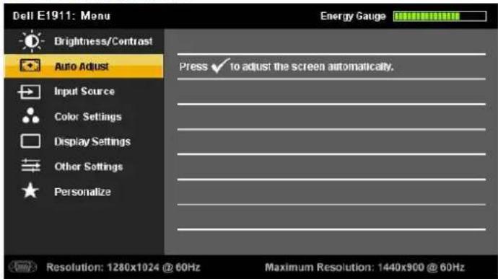Image resolution: width=498 pixels, height=279 pixels.
Task: Click the Energy Gauge bar
Action: coord(440,16)
